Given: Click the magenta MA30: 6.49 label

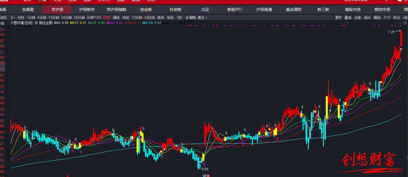Looking at the screenshot, I should 115,23.
